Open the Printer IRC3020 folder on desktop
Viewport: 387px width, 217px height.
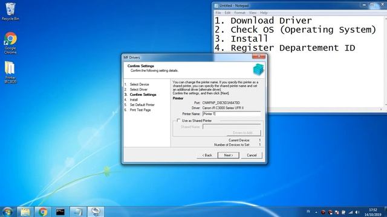click(10, 72)
